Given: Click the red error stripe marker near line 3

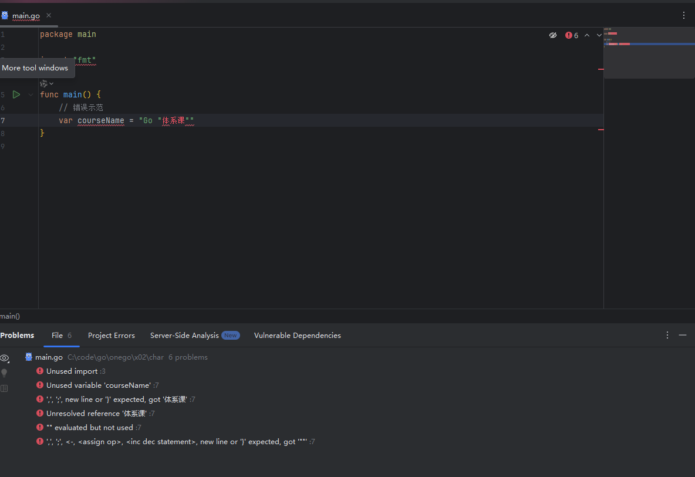Looking at the screenshot, I should 601,69.
